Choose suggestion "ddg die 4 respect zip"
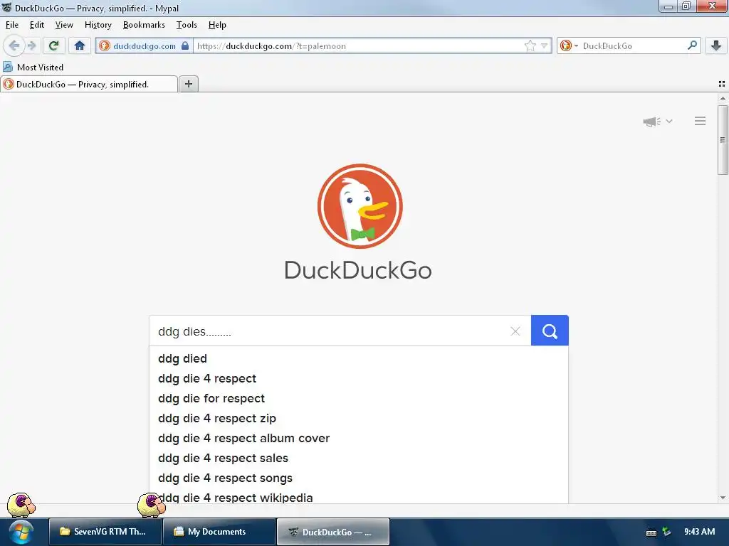Image resolution: width=729 pixels, height=546 pixels. (359, 418)
